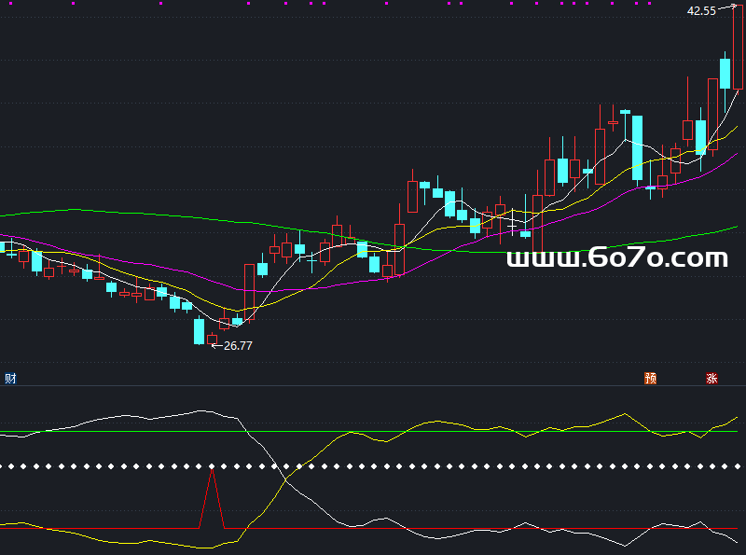This screenshot has width=746, height=555.
Task: Click the blue 财 financial marker icon
Action: tap(10, 378)
